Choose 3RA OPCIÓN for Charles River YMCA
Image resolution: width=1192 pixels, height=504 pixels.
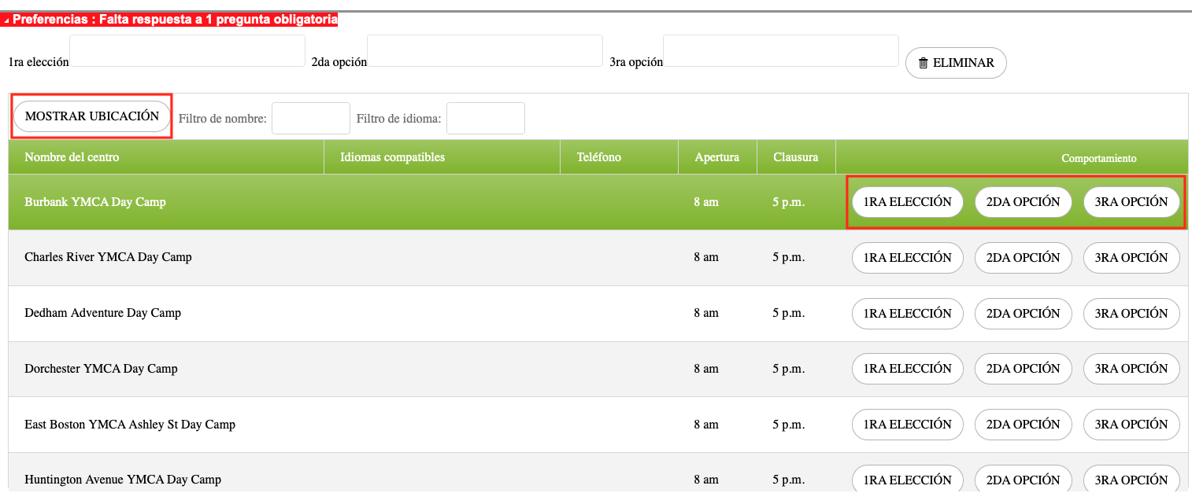1132,258
